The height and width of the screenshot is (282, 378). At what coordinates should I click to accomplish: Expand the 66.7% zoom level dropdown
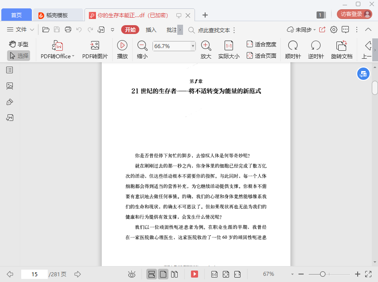point(193,46)
